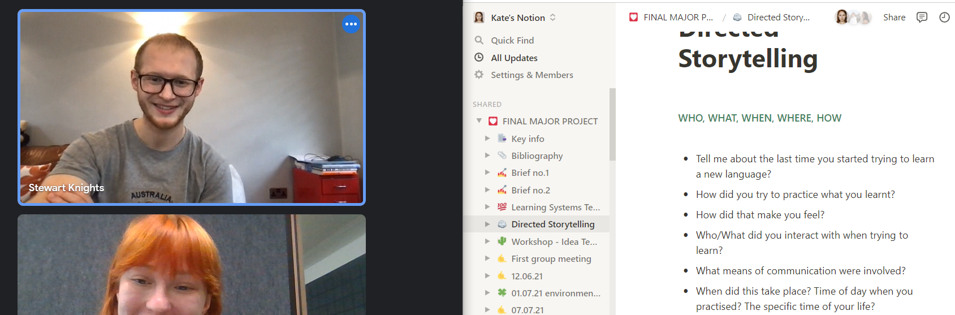Open the First group meeting page
This screenshot has width=955, height=315.
pos(551,258)
